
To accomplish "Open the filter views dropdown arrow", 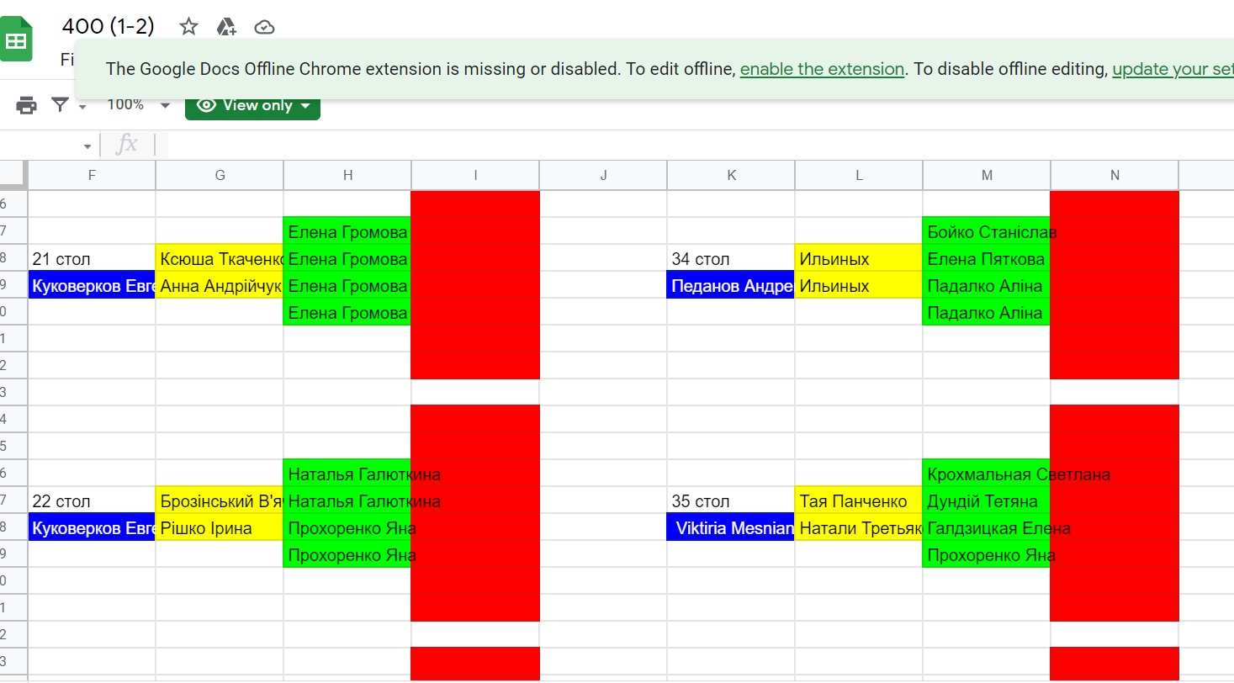I will click(82, 107).
